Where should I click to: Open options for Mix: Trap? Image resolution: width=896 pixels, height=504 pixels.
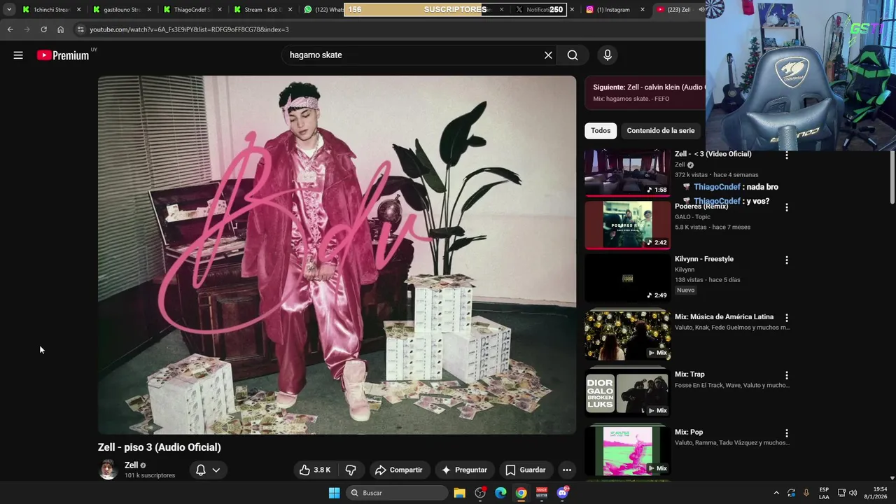point(787,375)
